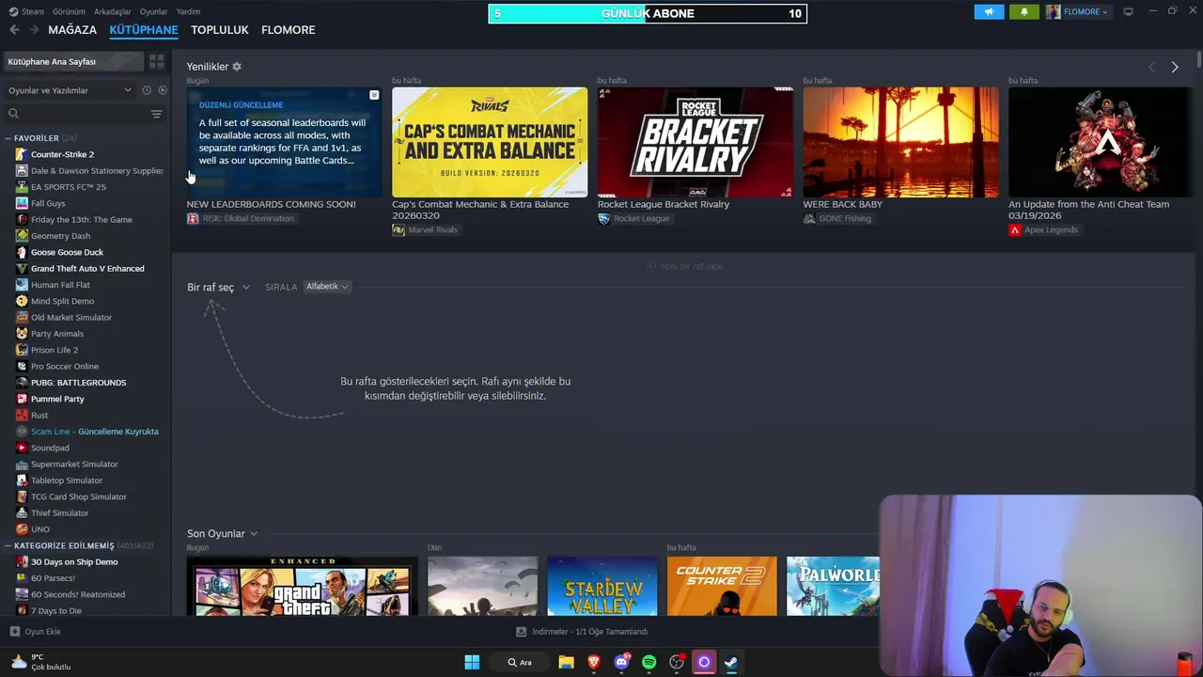
Task: Open the Arkadaşlar menu
Action: [x=113, y=11]
